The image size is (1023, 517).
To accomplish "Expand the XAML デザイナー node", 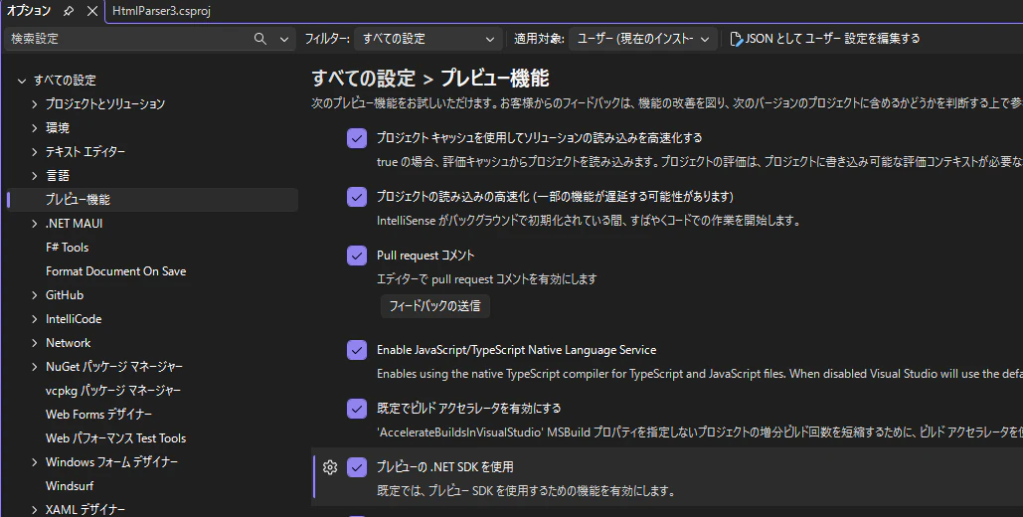I will tap(35, 510).
